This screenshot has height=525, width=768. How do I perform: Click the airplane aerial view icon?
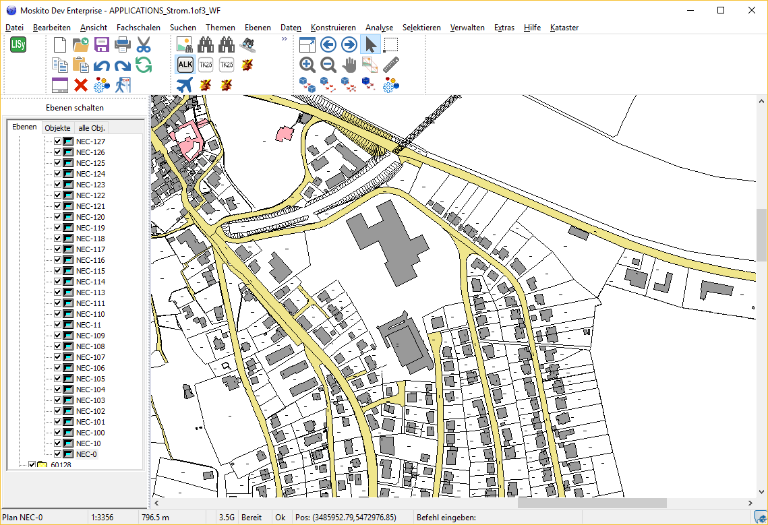185,85
